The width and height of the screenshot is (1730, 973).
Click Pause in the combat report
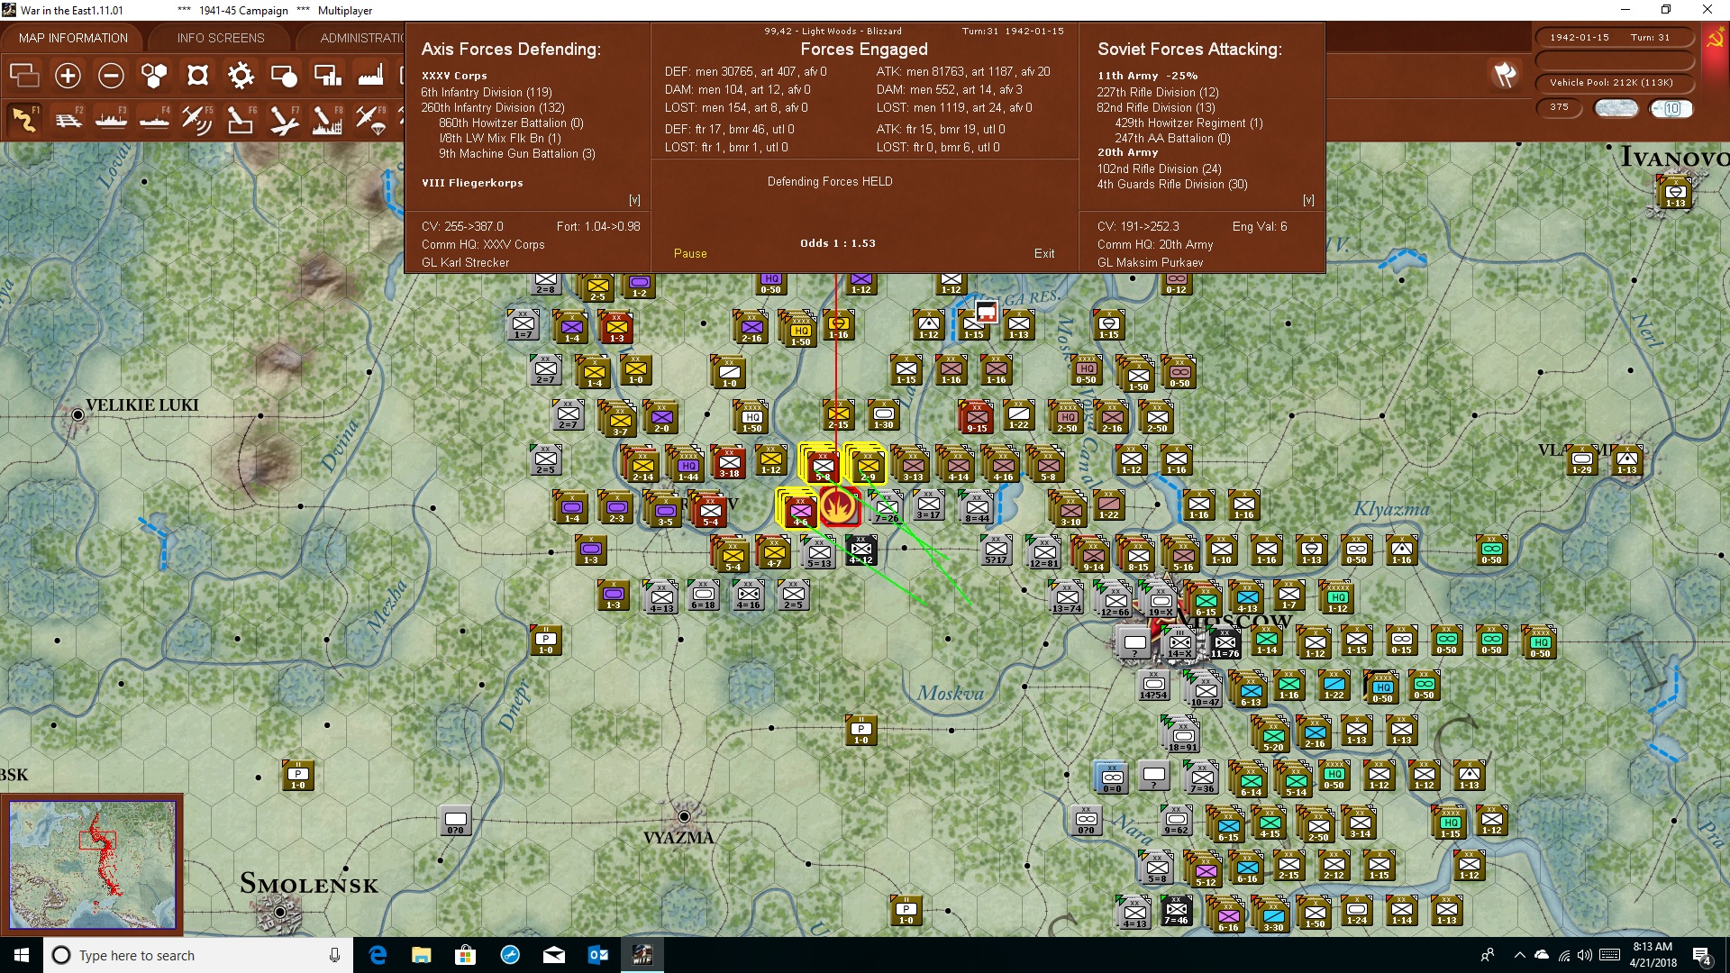tap(690, 254)
